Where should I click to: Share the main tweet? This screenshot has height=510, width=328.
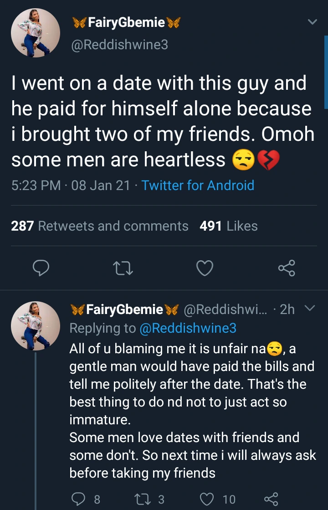click(287, 268)
